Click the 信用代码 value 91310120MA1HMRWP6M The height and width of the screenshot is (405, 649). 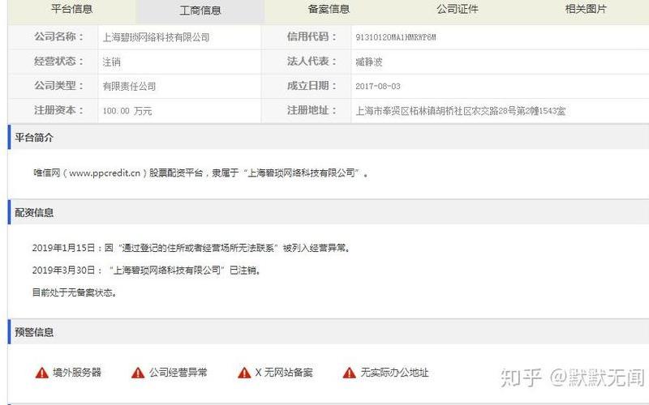pos(396,37)
